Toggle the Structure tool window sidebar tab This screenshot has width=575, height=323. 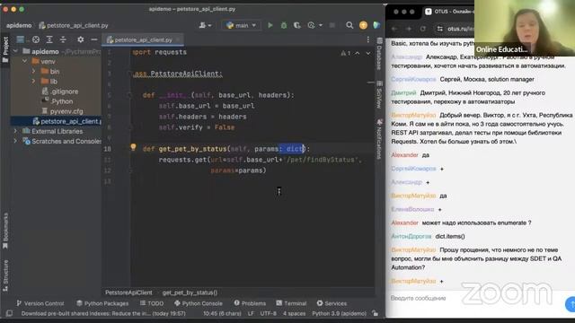pyautogui.click(x=5, y=275)
